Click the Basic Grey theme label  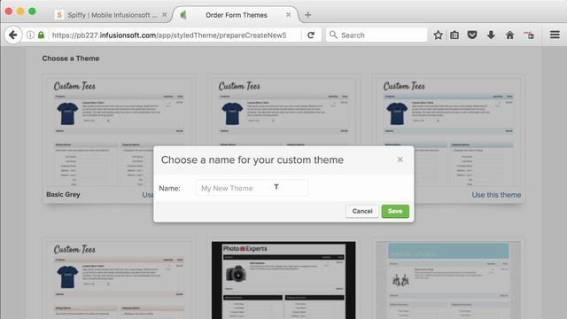[x=63, y=194]
